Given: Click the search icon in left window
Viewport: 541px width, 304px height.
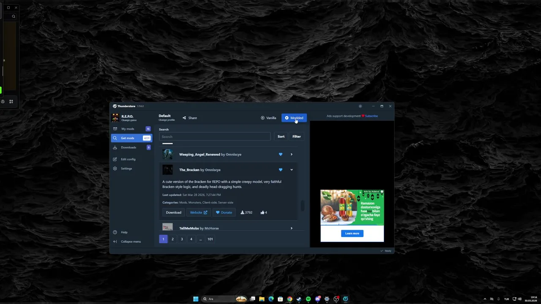Looking at the screenshot, I should [14, 16].
